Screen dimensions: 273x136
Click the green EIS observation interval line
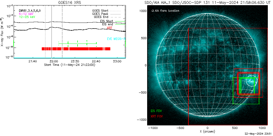pos(78,44)
